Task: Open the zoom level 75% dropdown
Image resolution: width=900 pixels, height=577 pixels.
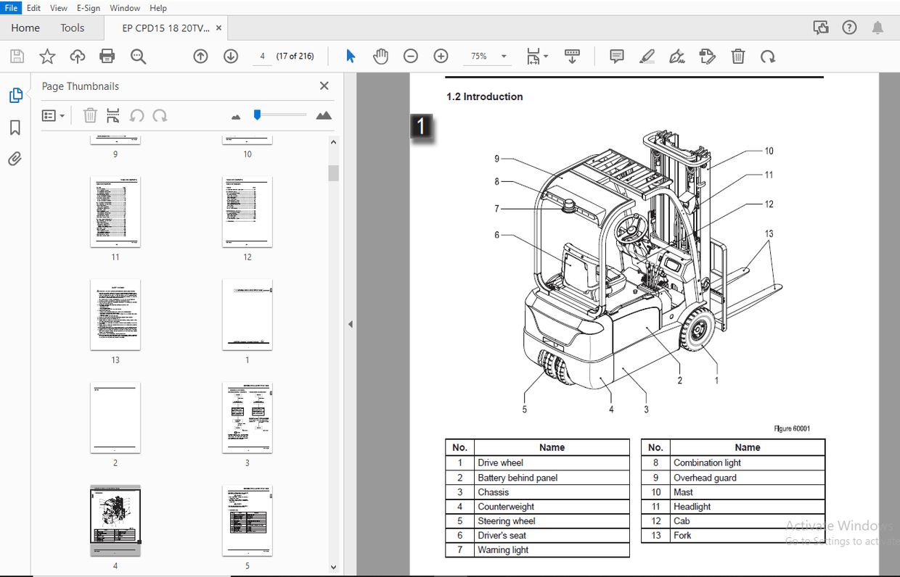Action: (x=486, y=57)
